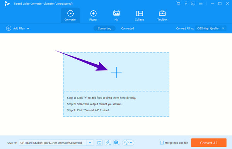Click the Convert All button
232x149 pixels.
coord(209,143)
